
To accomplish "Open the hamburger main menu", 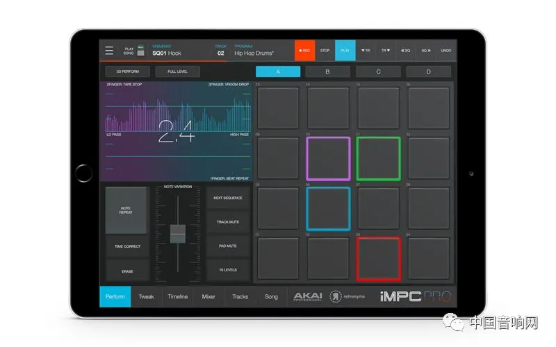I will [x=109, y=51].
